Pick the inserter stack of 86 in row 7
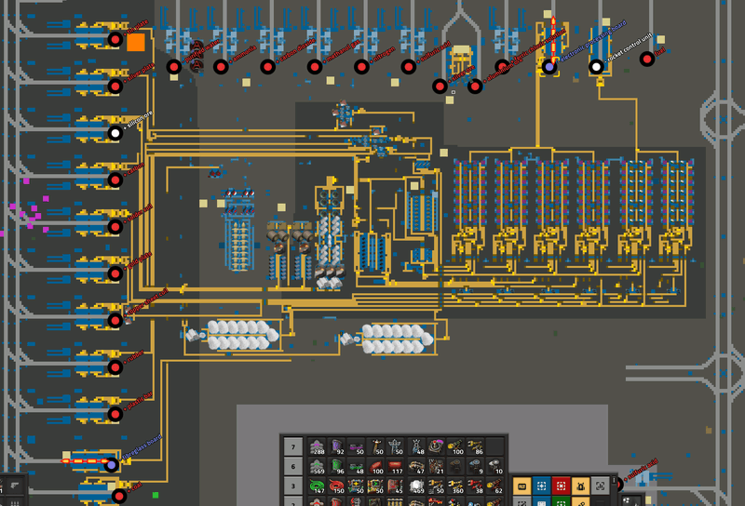The height and width of the screenshot is (506, 745). 475,446
